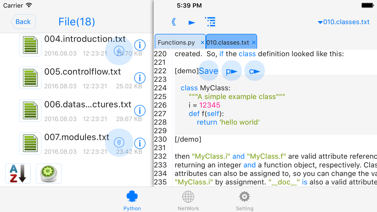
Task: Open the 010.classes.txt dropdown
Action: point(343,22)
